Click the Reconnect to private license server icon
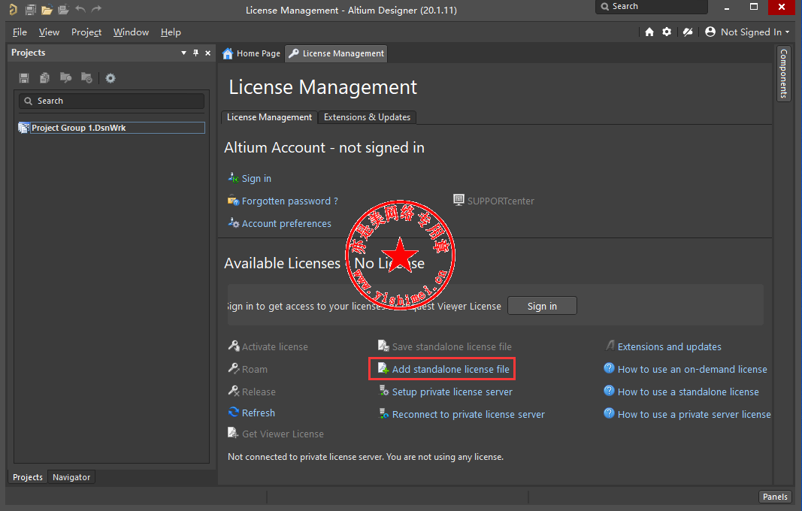Image resolution: width=802 pixels, height=511 pixels. (x=383, y=414)
